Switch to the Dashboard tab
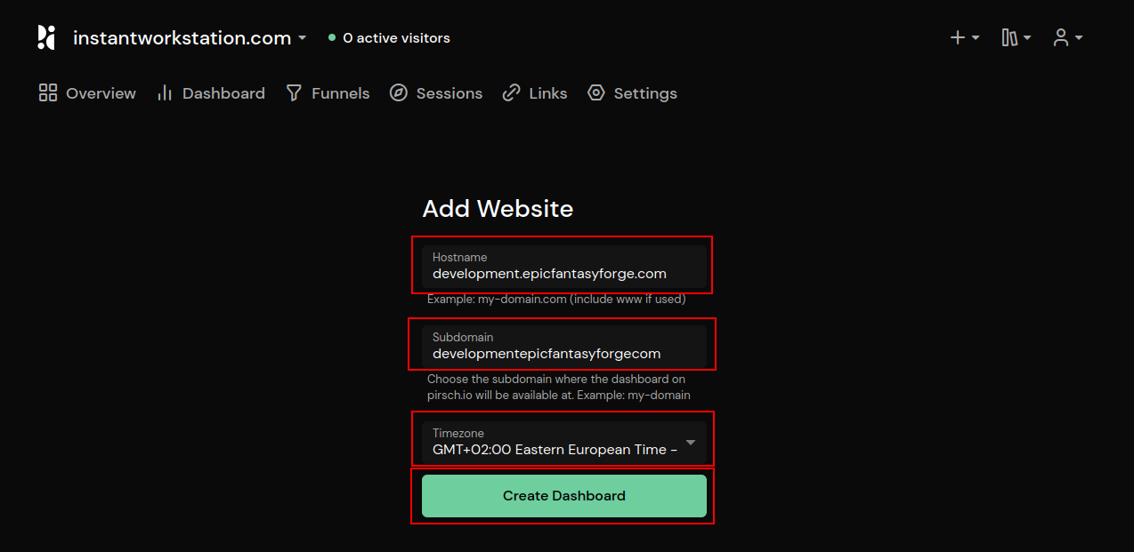 coord(211,93)
